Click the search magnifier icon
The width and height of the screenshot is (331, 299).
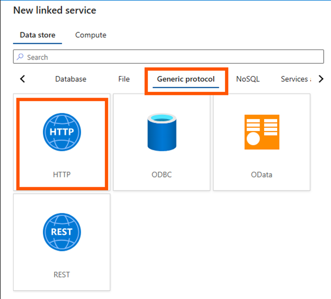(20, 57)
